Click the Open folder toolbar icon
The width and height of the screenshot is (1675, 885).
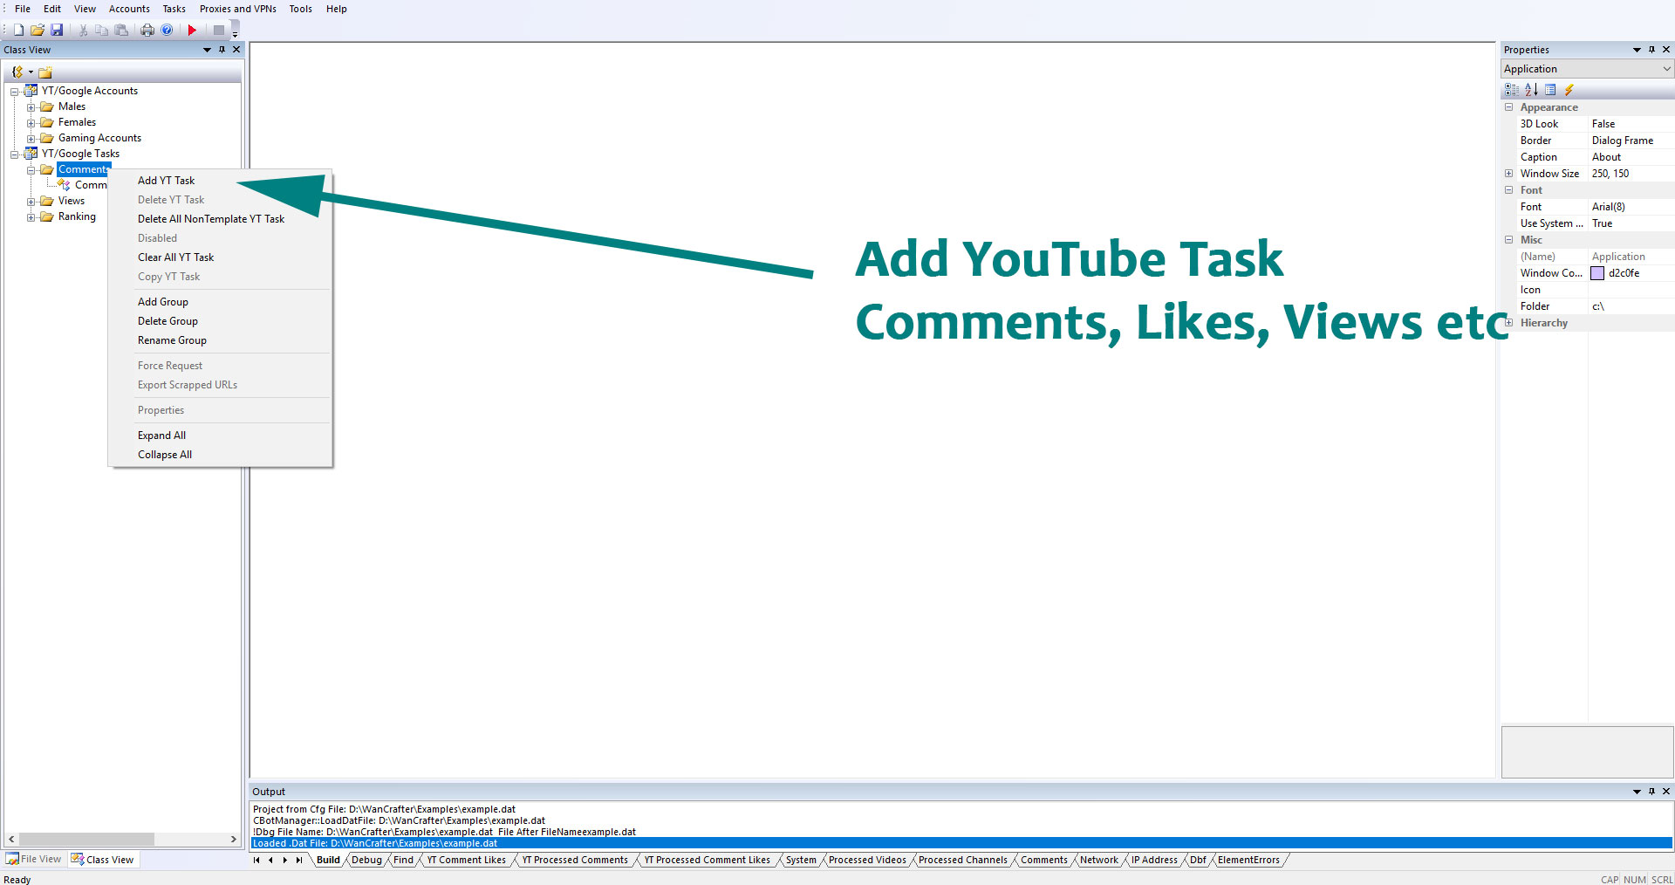38,30
